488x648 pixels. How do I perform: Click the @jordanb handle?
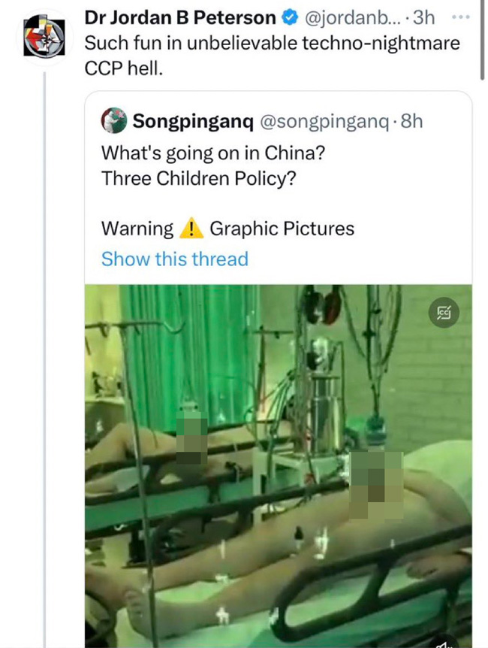[x=345, y=17]
